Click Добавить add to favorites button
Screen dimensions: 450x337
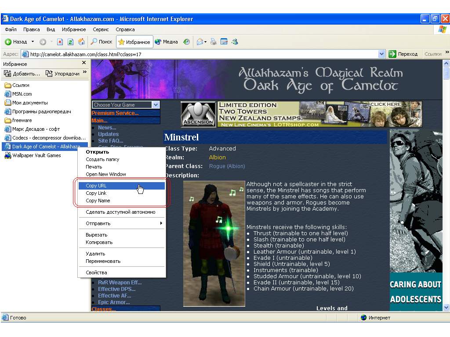22,74
